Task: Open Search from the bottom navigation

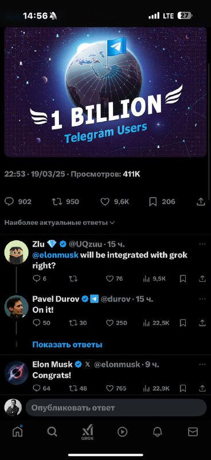Action: tap(52, 432)
